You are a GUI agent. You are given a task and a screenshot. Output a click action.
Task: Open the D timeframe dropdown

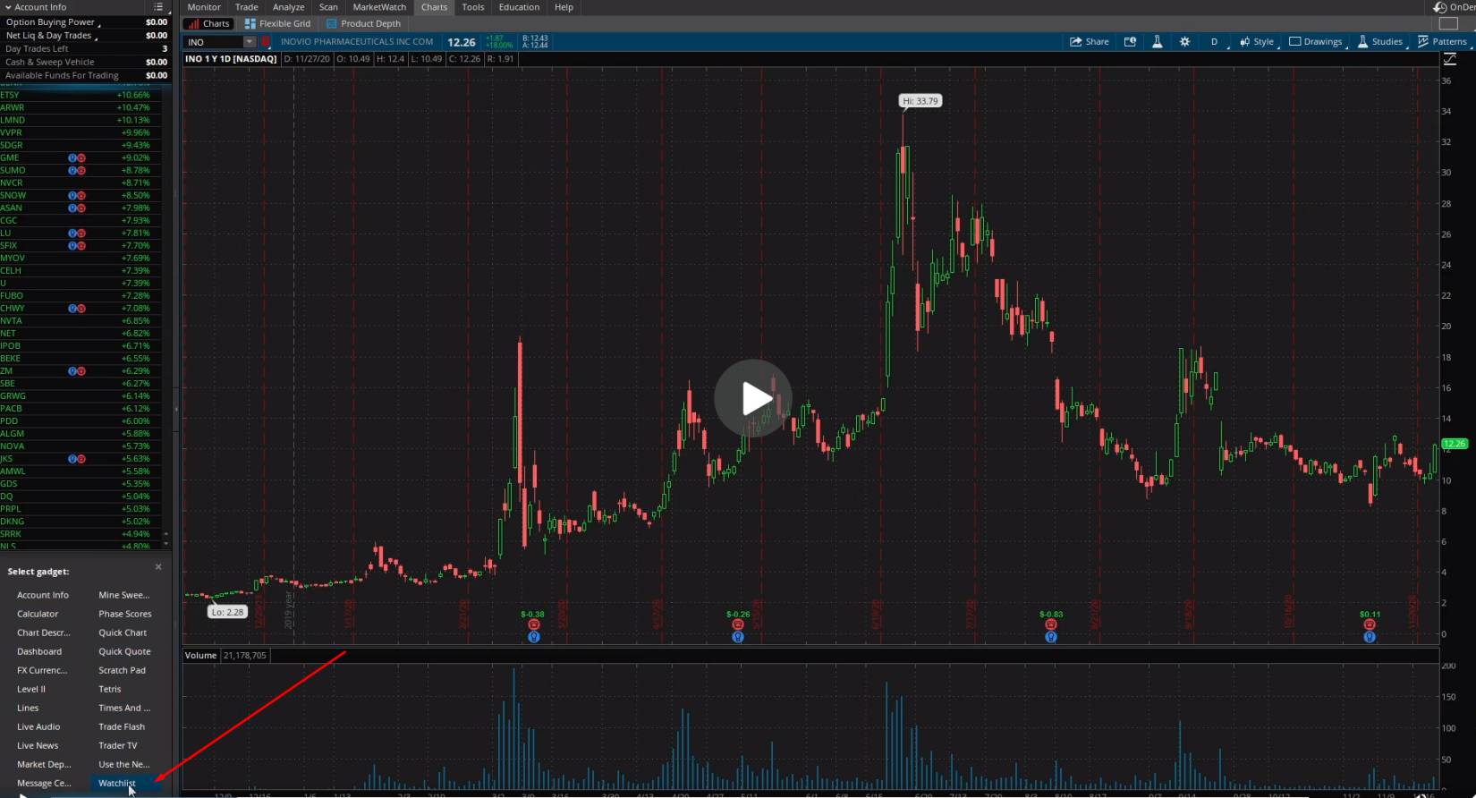[1214, 42]
